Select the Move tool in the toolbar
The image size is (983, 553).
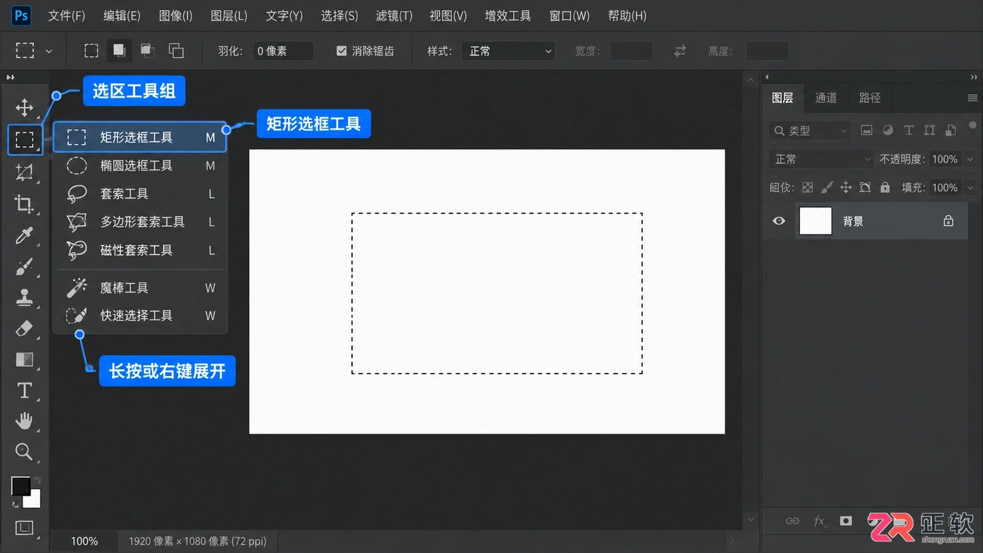(25, 107)
